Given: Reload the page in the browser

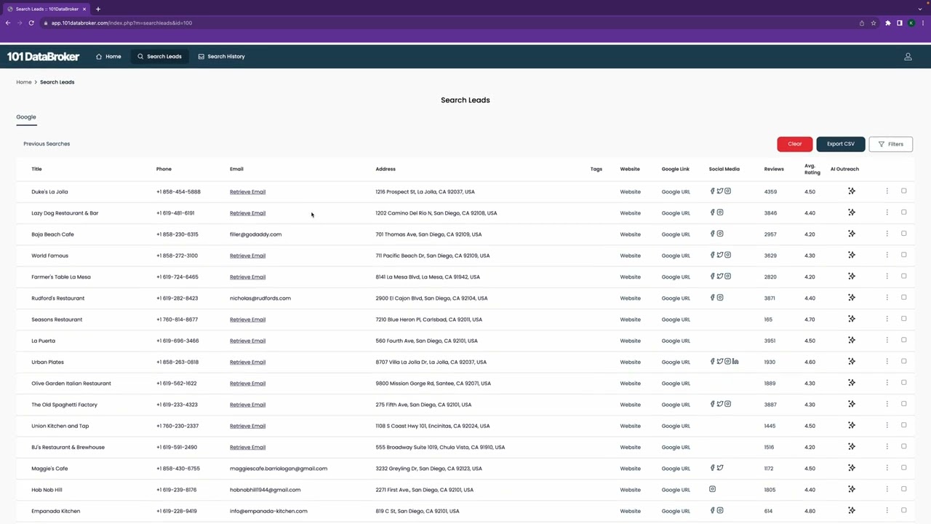Looking at the screenshot, I should 31,23.
